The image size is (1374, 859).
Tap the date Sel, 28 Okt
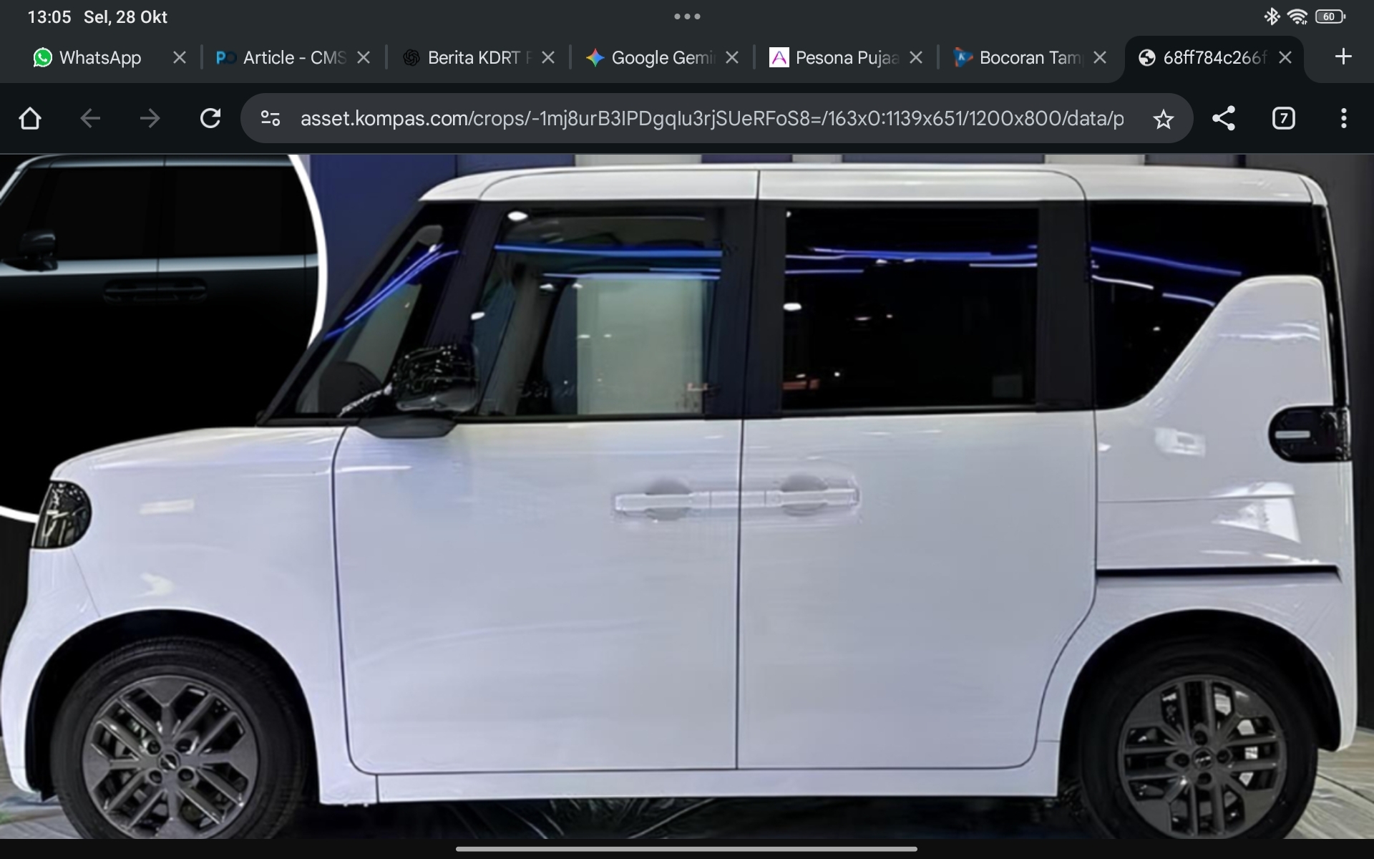[x=125, y=17]
